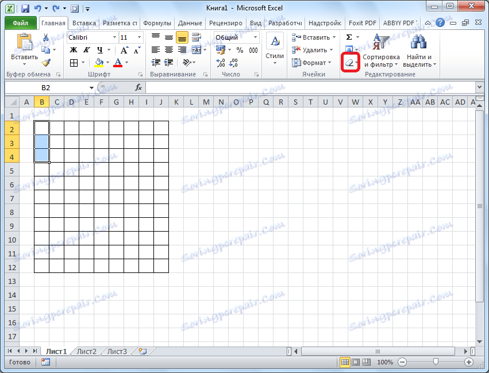Open the font size 11 dropdown

pos(139,37)
